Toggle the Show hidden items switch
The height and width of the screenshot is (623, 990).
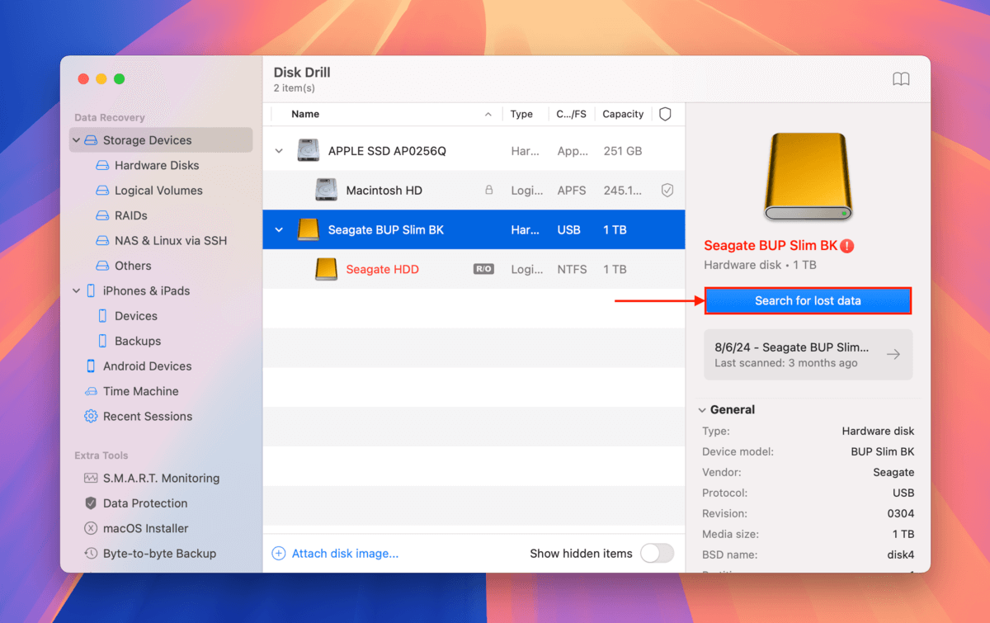658,554
